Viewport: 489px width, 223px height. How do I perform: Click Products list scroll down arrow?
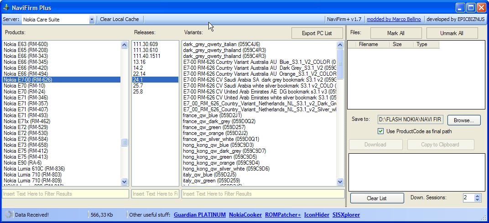pyautogui.click(x=124, y=182)
